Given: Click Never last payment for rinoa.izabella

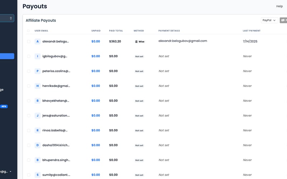Looking at the screenshot, I should (247, 130).
